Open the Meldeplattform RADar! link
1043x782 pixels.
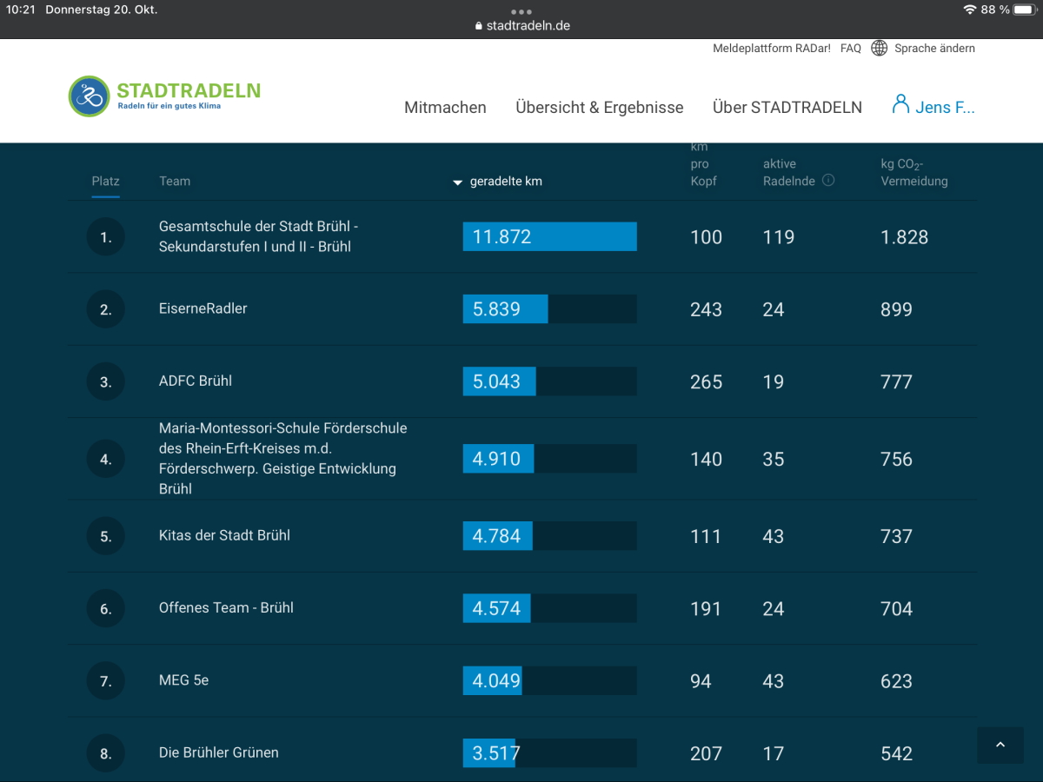772,49
